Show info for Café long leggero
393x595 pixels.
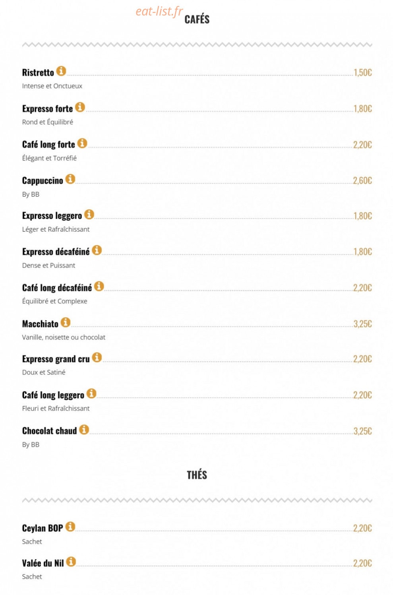point(92,393)
